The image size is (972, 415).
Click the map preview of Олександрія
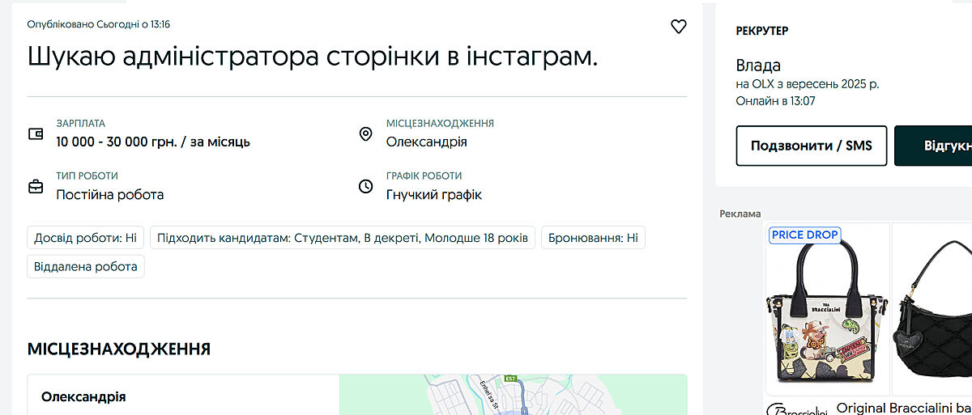[x=512, y=395]
